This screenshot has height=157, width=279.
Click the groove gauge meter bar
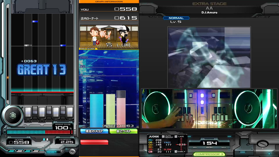tap(40, 132)
